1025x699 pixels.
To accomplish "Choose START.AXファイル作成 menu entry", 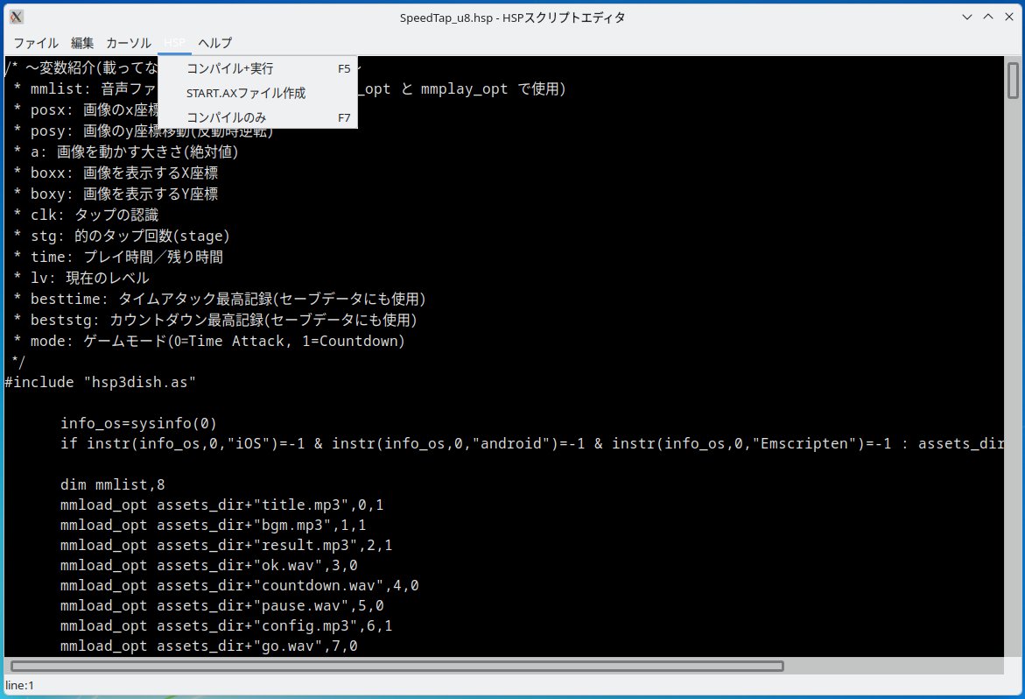I will (257, 93).
